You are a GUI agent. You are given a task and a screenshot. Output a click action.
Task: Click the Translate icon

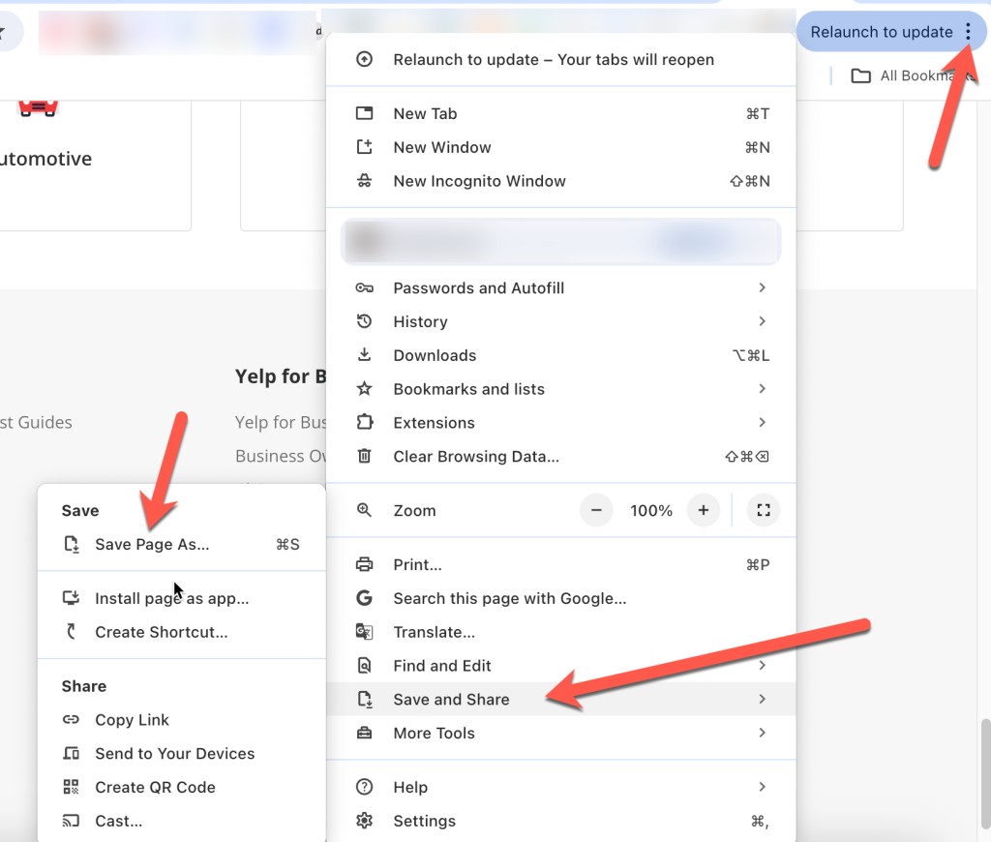(365, 632)
